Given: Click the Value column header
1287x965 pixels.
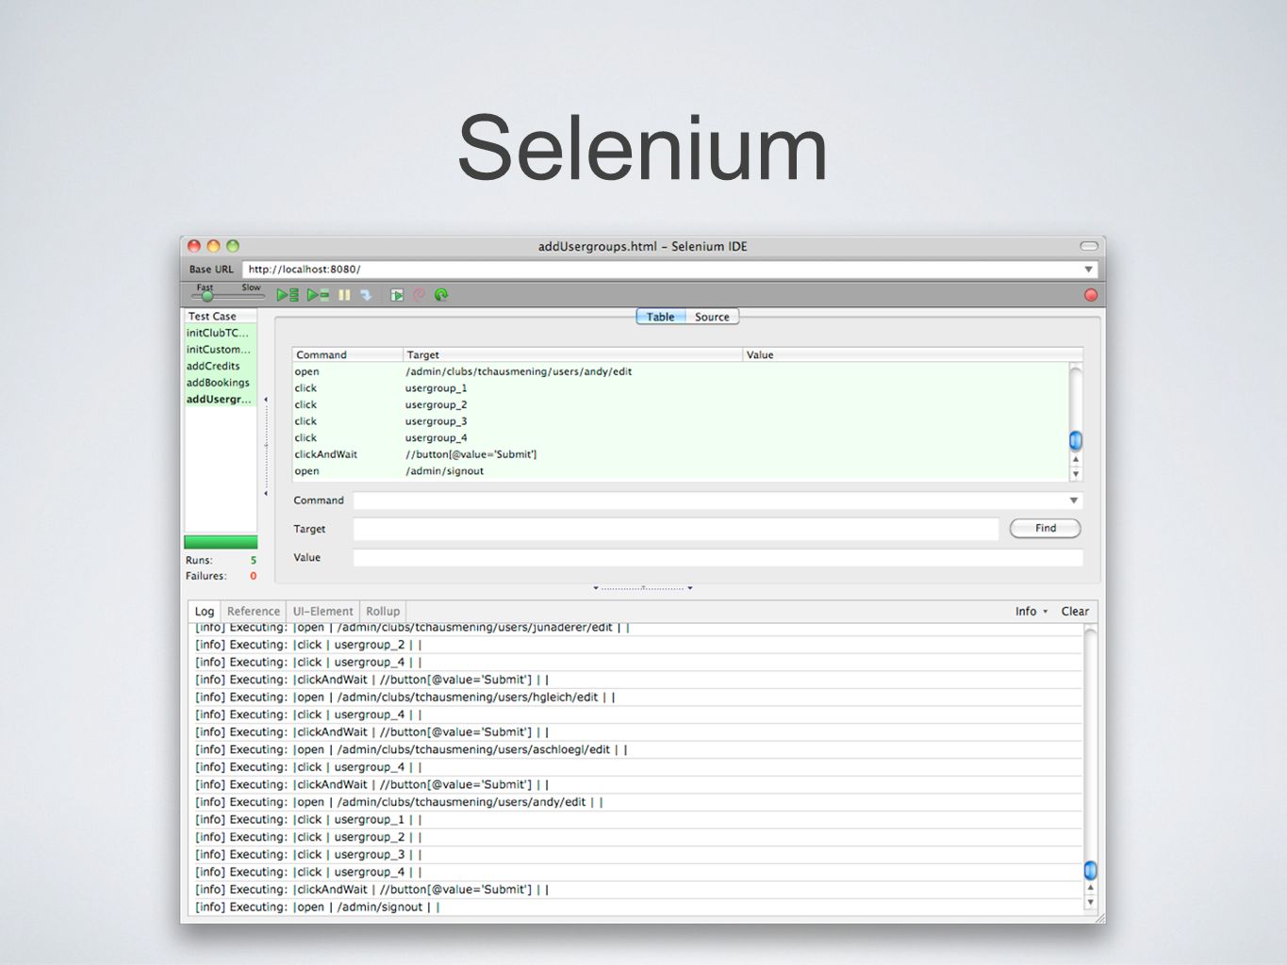Looking at the screenshot, I should [x=912, y=355].
